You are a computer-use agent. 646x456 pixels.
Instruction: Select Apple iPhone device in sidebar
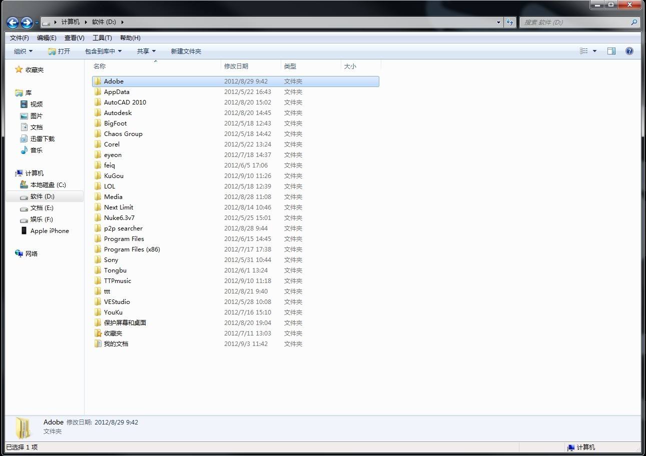tap(45, 231)
